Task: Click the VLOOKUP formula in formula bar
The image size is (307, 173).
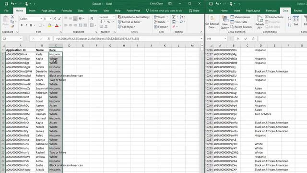Action: click(x=97, y=38)
